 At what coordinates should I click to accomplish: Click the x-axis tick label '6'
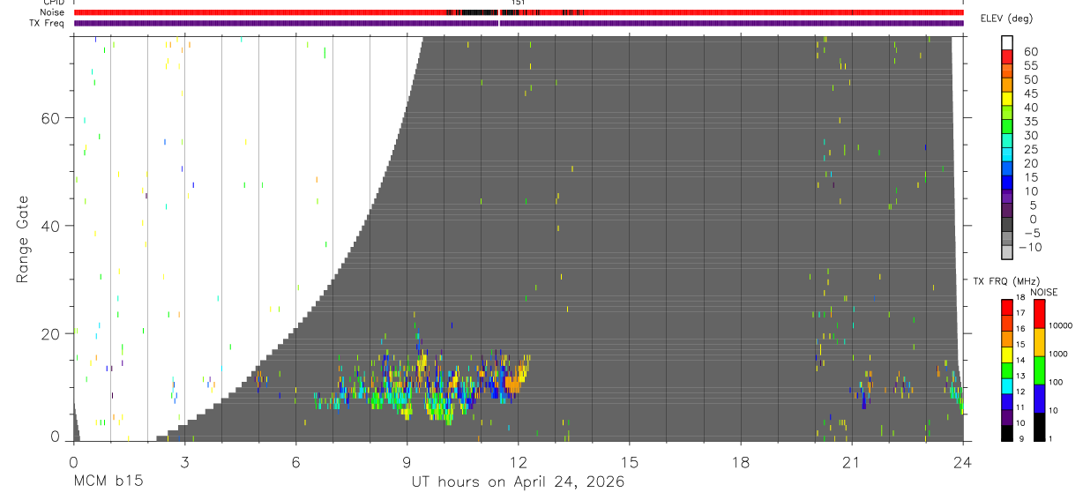pos(295,461)
